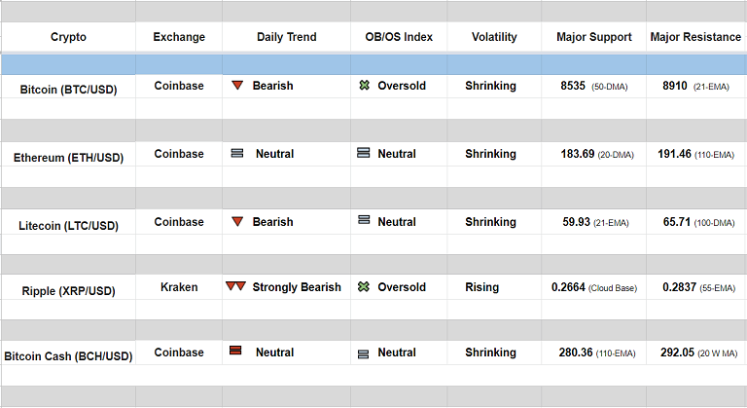The image size is (747, 408).
Task: Select the Crypto column header
Action: click(68, 37)
